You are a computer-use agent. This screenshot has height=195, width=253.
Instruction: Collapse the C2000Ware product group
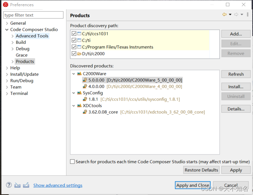pyautogui.click(x=74, y=74)
